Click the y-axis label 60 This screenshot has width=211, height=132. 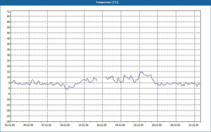(x=8, y=22)
